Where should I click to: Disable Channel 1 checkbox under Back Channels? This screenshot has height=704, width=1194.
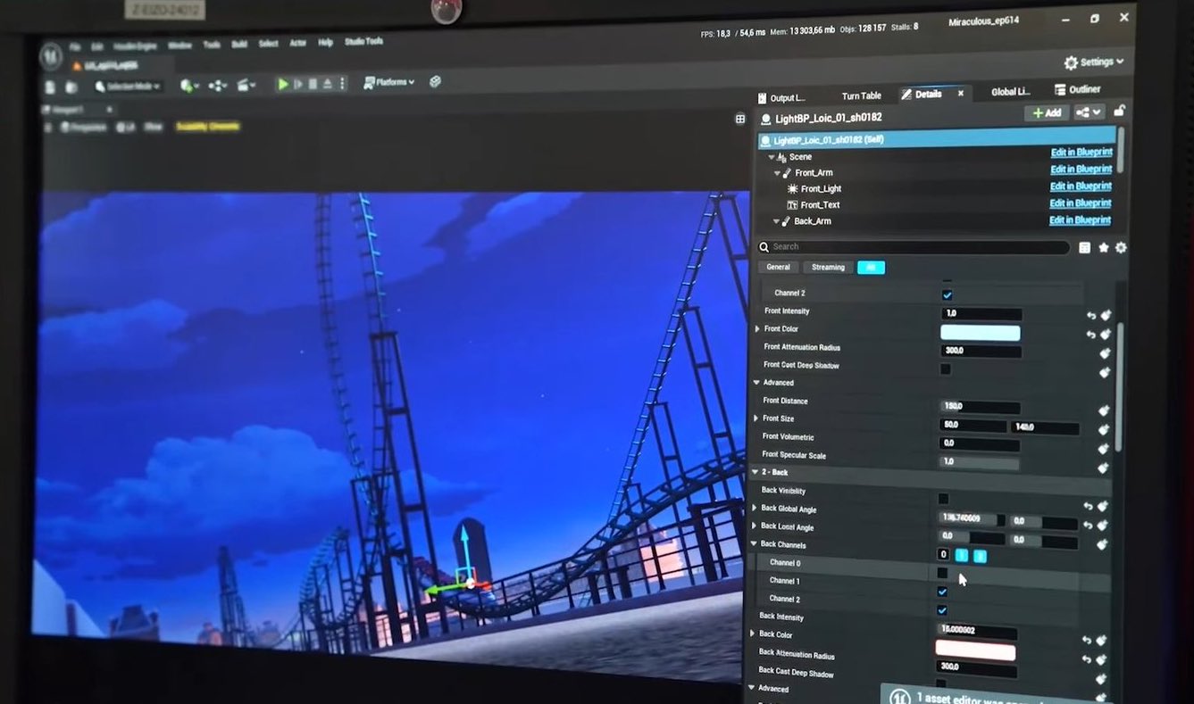[x=942, y=592]
